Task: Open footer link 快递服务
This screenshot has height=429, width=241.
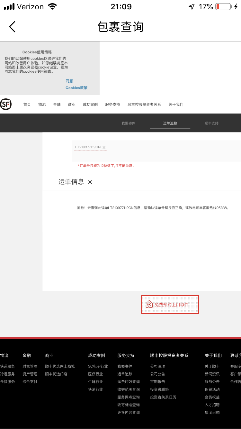Action: (x=7, y=366)
